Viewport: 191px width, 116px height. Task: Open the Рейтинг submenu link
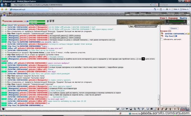tap(183, 15)
